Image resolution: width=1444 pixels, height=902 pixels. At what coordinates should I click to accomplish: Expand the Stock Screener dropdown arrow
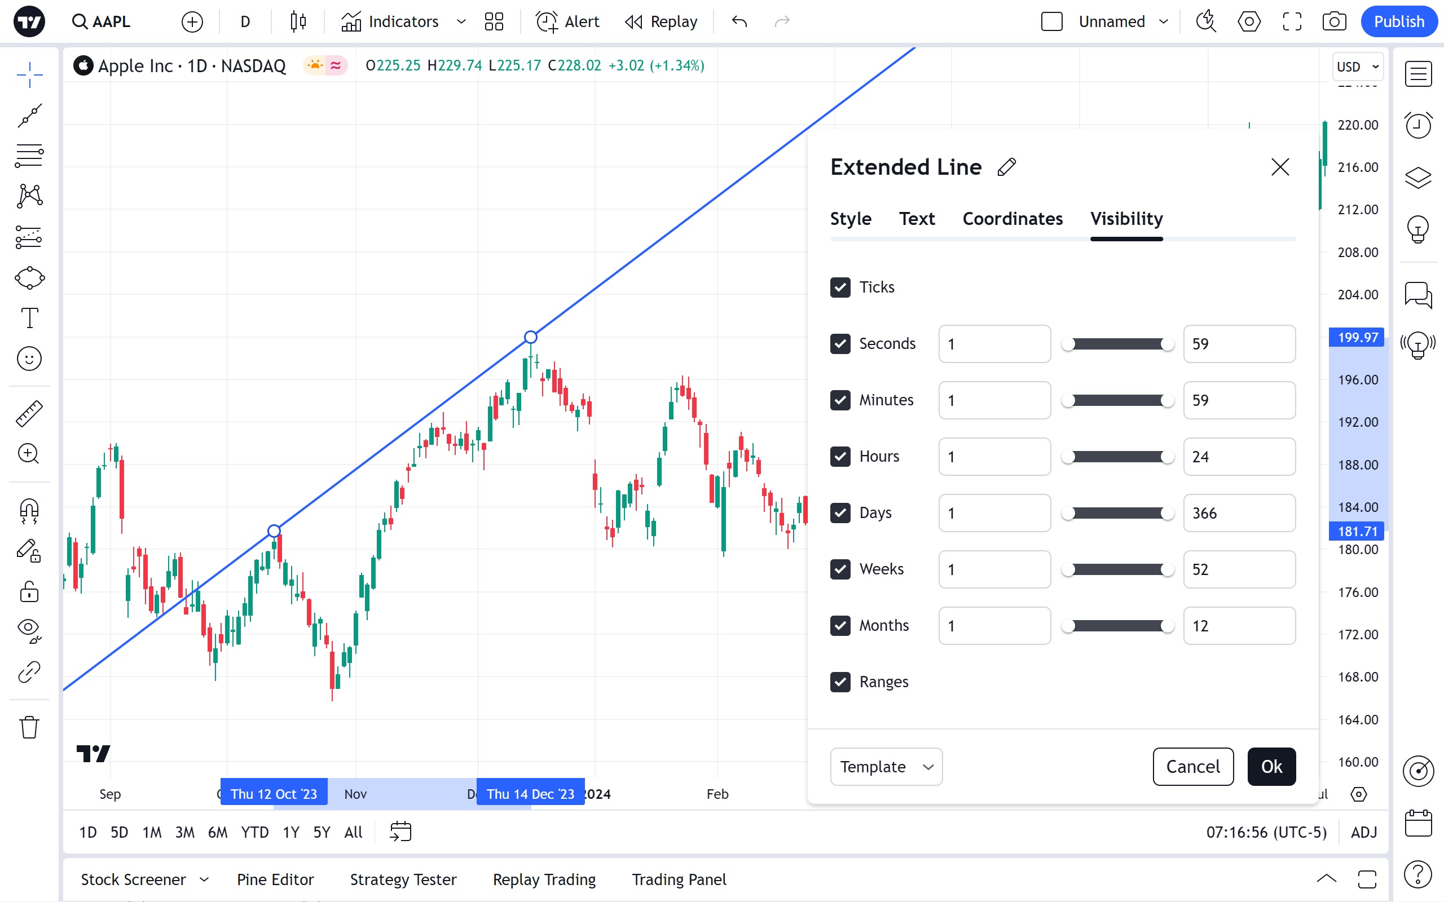pos(204,879)
